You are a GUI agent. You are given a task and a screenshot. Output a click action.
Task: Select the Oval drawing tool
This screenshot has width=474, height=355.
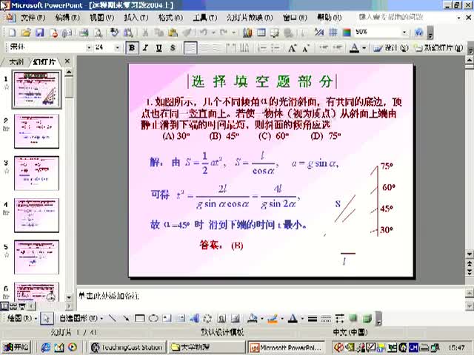[x=153, y=318]
